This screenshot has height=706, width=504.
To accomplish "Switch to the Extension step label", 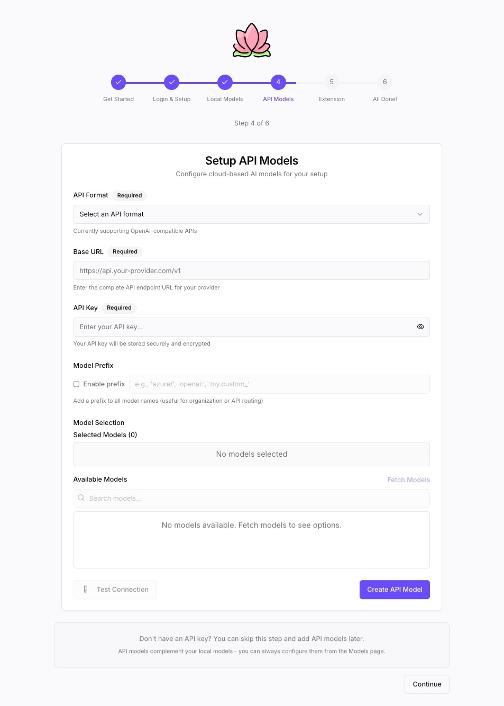I will tap(332, 99).
